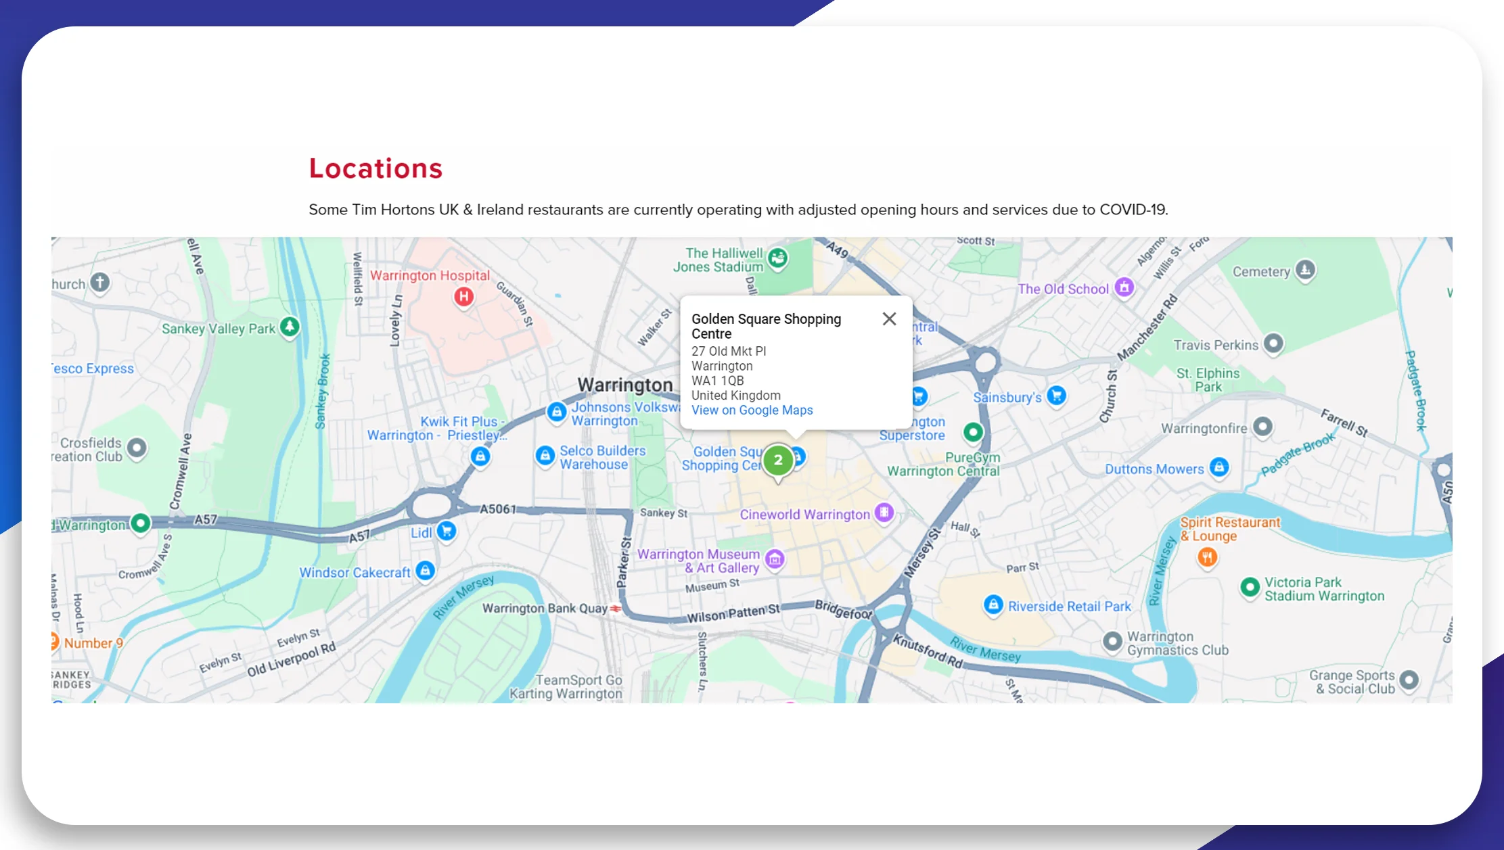Click the Riverside Retail Park shop marker
This screenshot has height=850, width=1504.
(993, 605)
